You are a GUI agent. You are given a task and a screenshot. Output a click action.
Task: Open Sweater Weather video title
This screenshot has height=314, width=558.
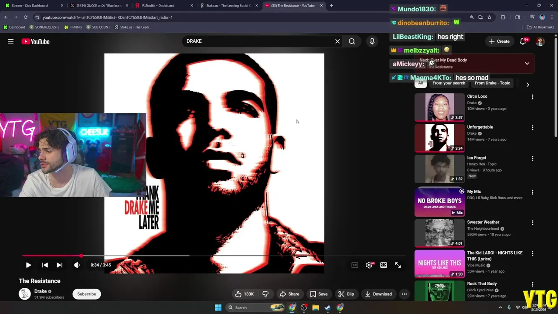[483, 222]
